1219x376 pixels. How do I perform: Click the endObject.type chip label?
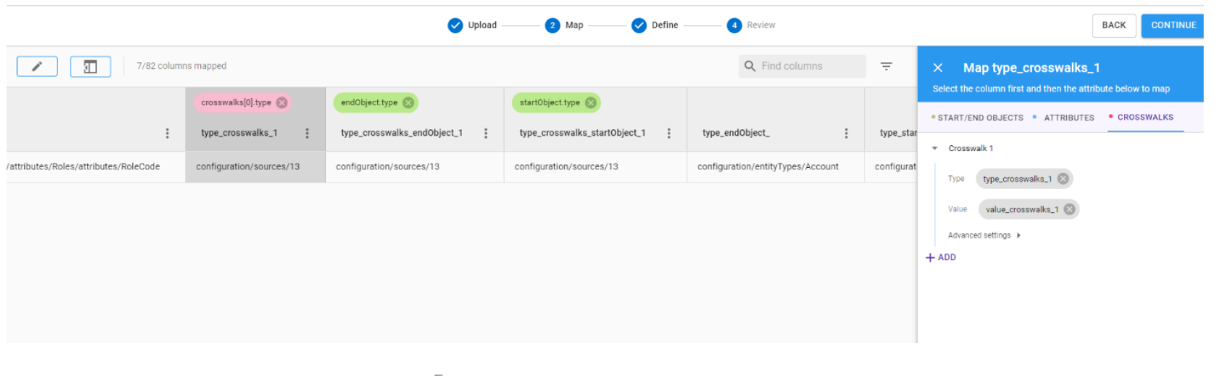point(369,103)
